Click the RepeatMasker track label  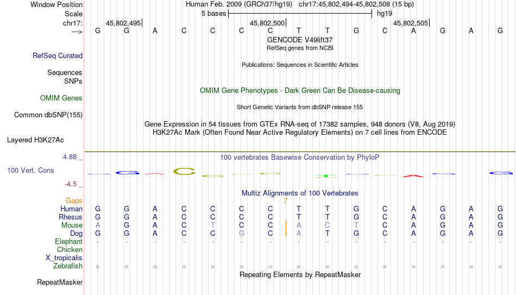60,282
